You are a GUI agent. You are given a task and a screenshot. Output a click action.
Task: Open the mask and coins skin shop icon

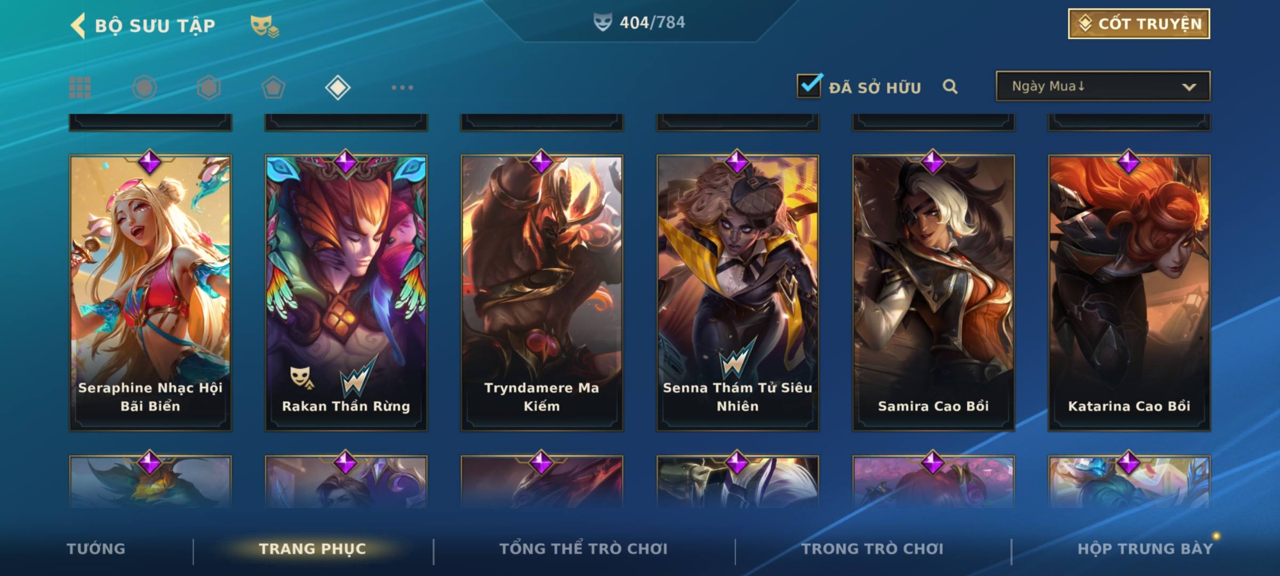coord(265,26)
